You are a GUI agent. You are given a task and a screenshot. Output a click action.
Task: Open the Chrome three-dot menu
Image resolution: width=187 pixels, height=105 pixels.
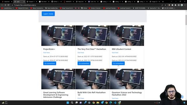tap(185, 5)
